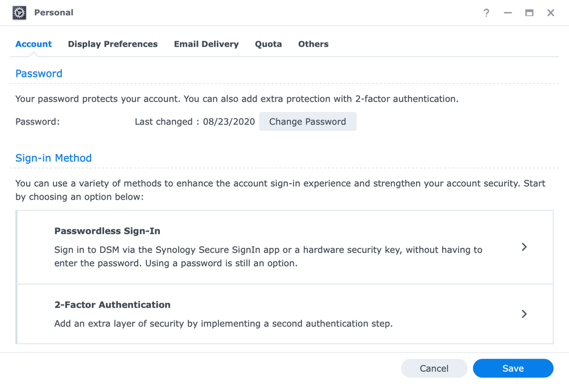Click the Password section heading
Image resolution: width=569 pixels, height=384 pixels.
pyautogui.click(x=39, y=73)
